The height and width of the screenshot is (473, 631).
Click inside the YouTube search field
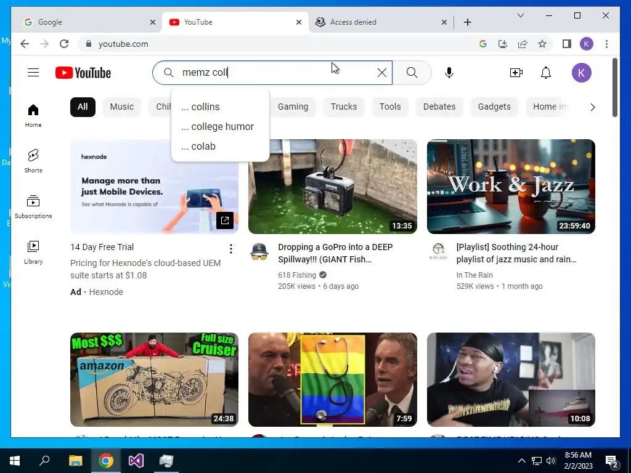tap(274, 73)
